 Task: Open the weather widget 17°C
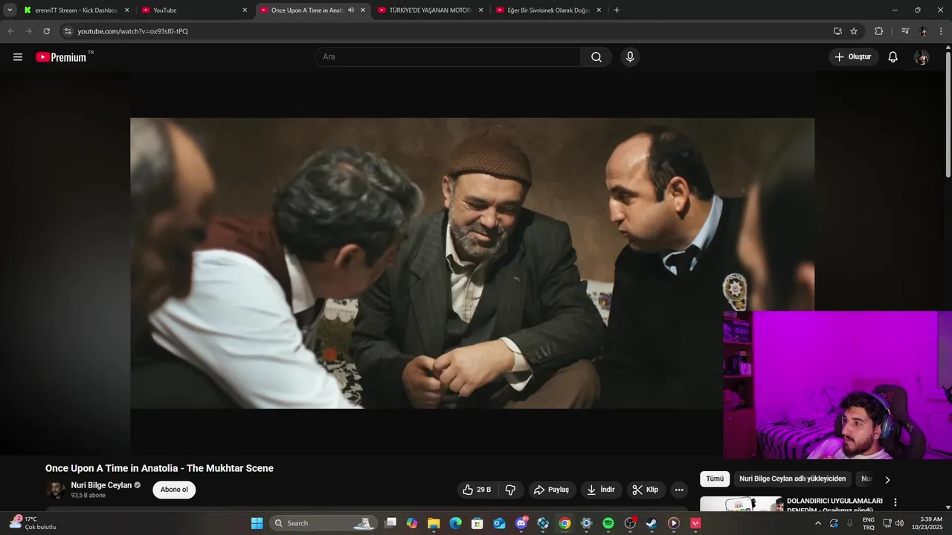(32, 523)
